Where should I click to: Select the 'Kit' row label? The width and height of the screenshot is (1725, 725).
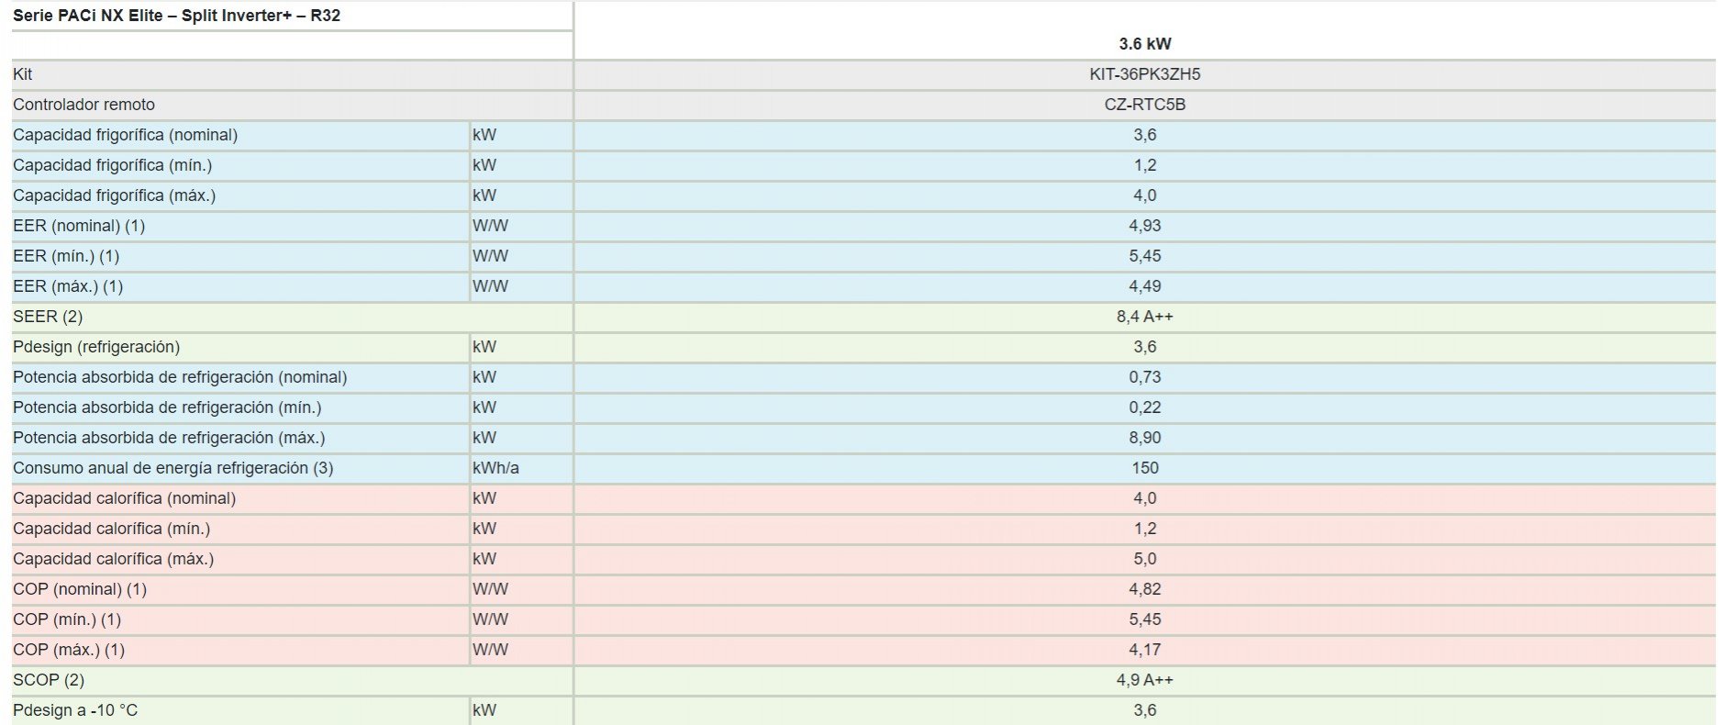click(23, 74)
